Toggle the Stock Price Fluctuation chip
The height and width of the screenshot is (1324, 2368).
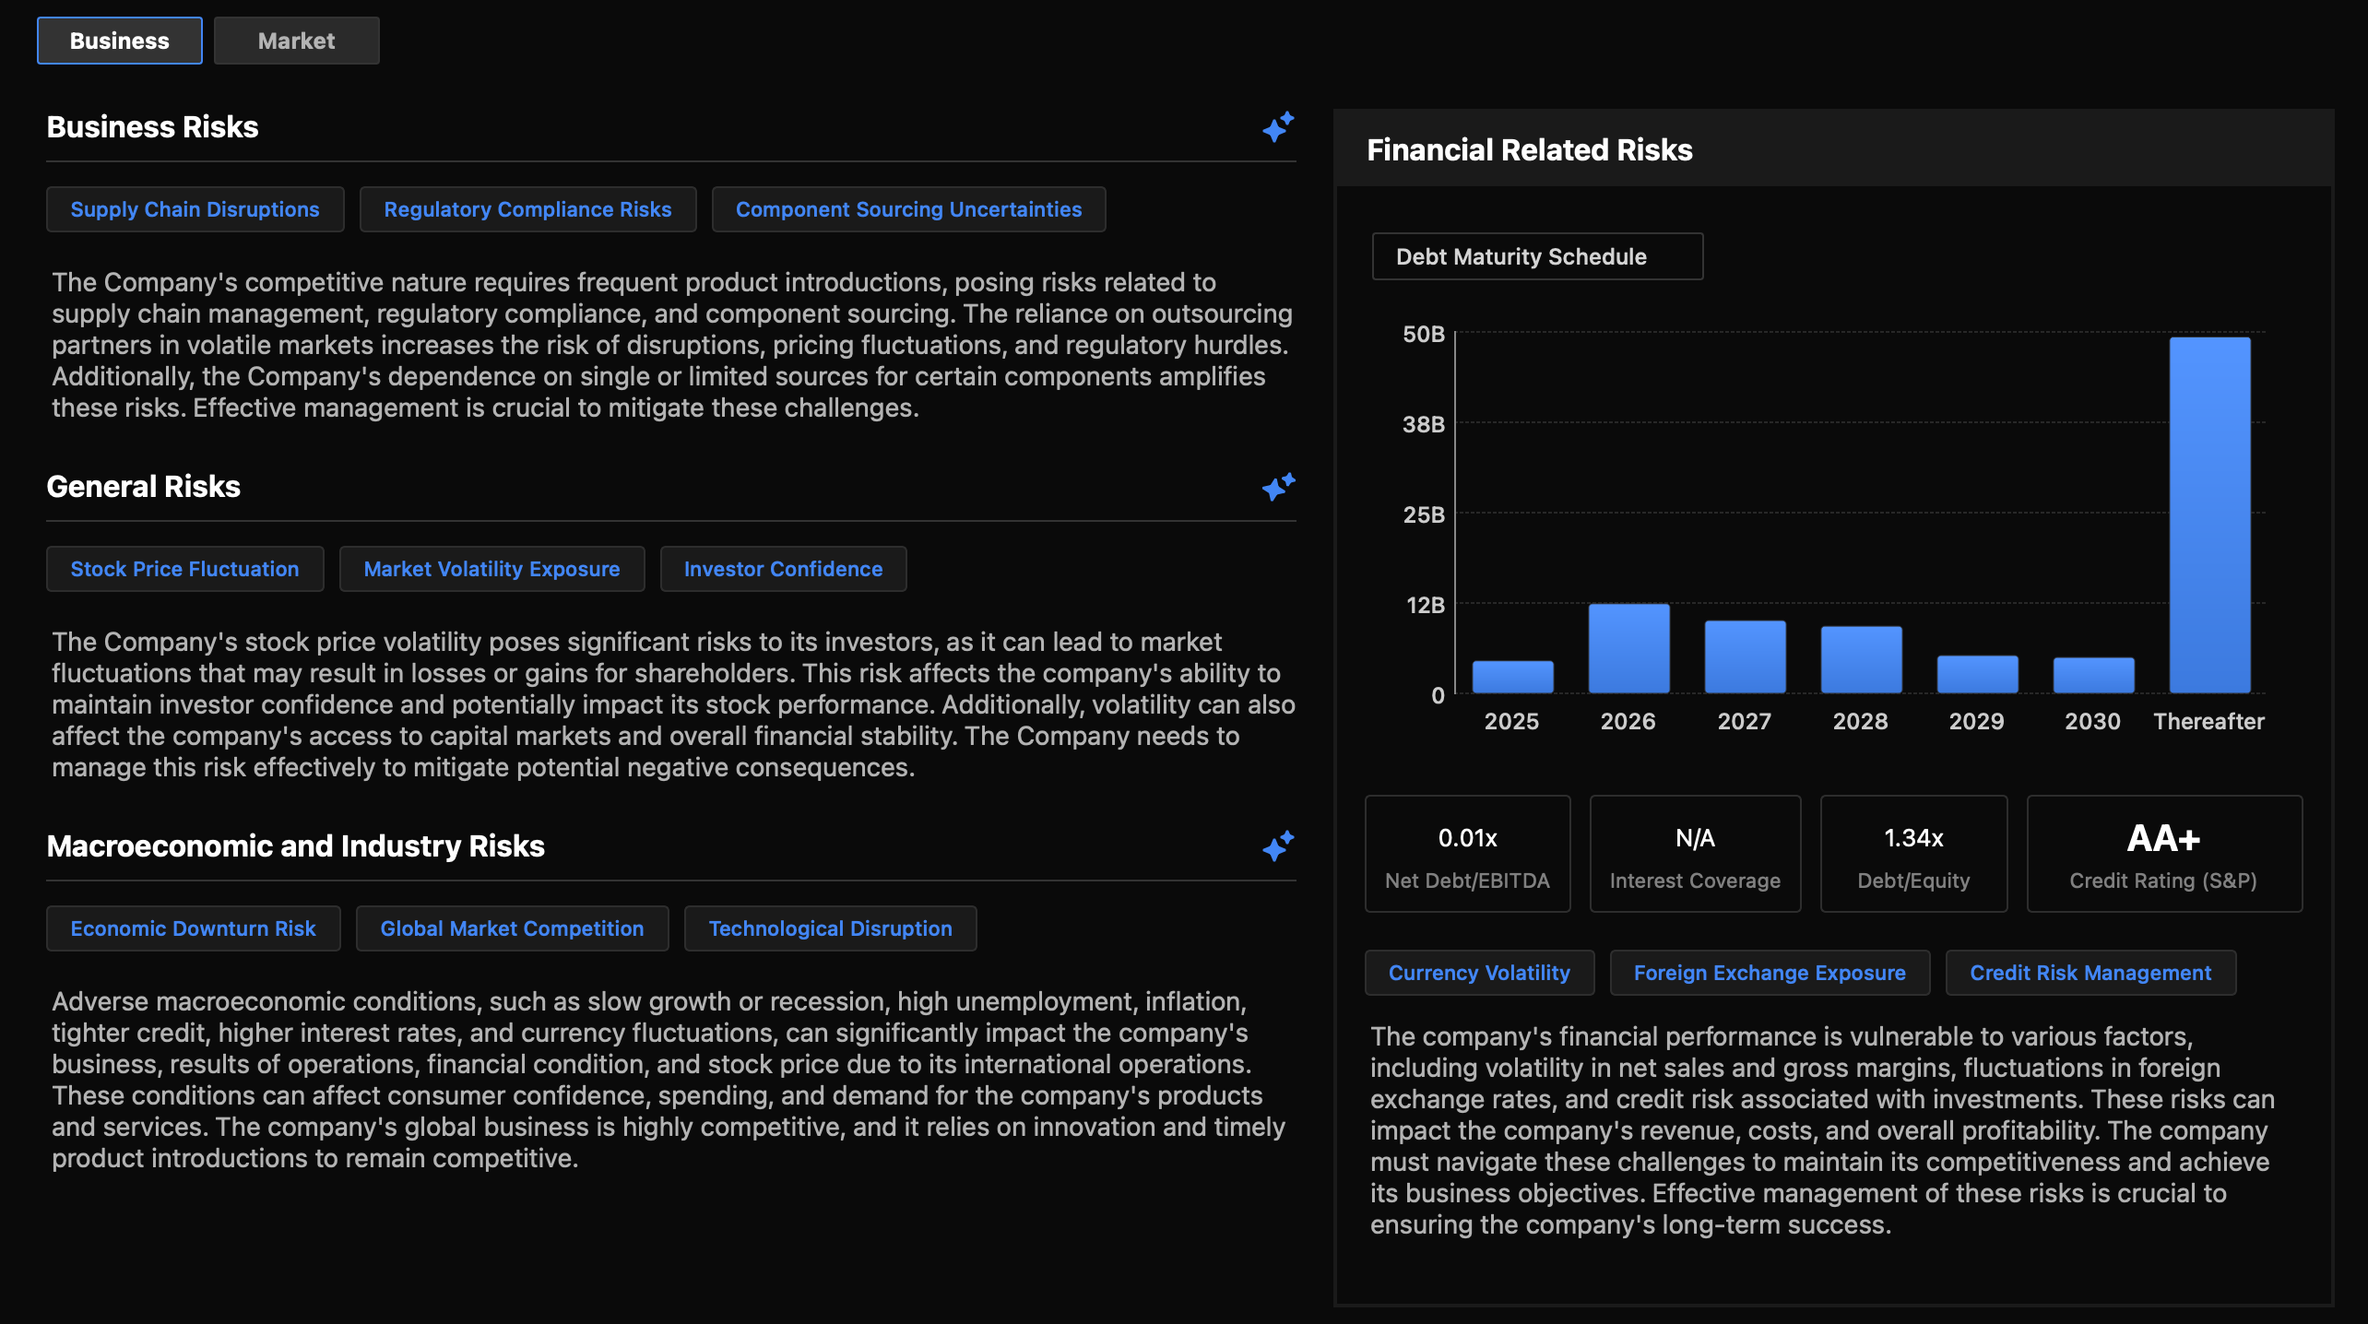tap(184, 569)
